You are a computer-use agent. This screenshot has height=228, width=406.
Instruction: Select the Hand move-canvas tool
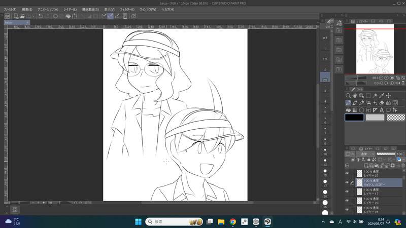point(355,96)
